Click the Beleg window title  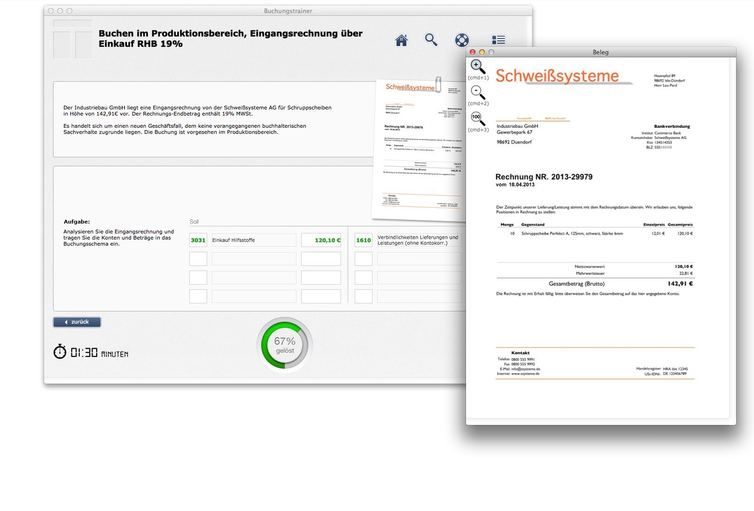tap(600, 52)
